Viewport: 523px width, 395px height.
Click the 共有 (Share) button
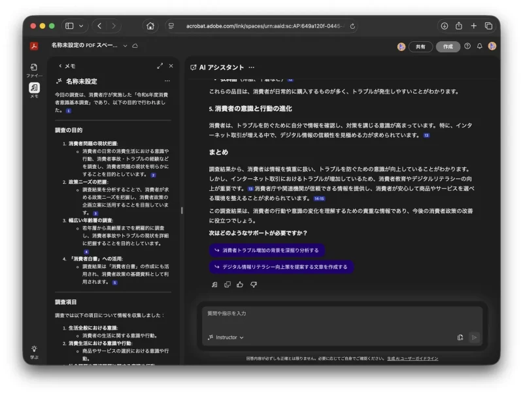421,46
